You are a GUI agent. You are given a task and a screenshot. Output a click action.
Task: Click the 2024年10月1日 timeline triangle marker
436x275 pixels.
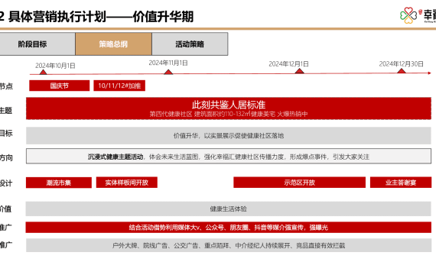click(43, 72)
